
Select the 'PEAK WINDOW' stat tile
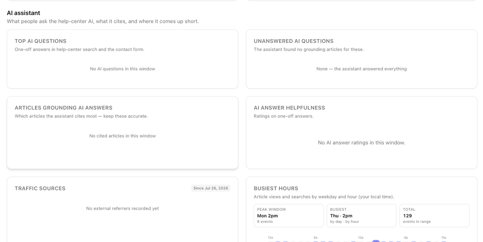click(289, 216)
